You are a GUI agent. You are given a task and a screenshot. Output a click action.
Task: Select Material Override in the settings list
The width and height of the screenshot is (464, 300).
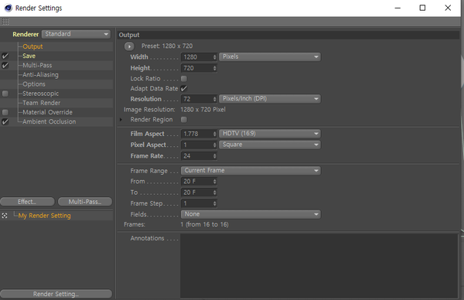click(47, 112)
